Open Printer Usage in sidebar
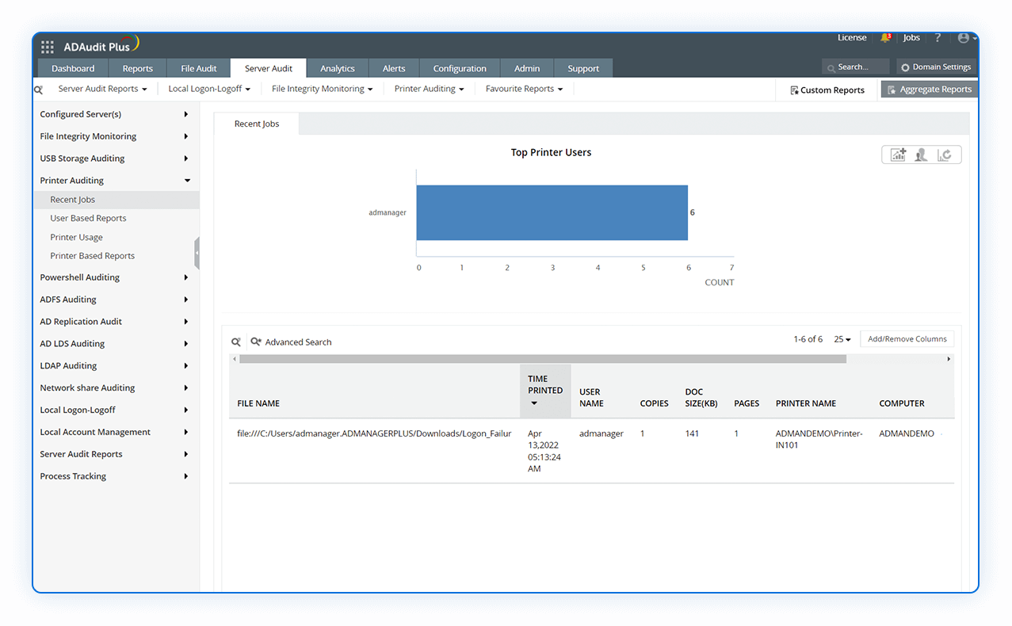 tap(76, 237)
